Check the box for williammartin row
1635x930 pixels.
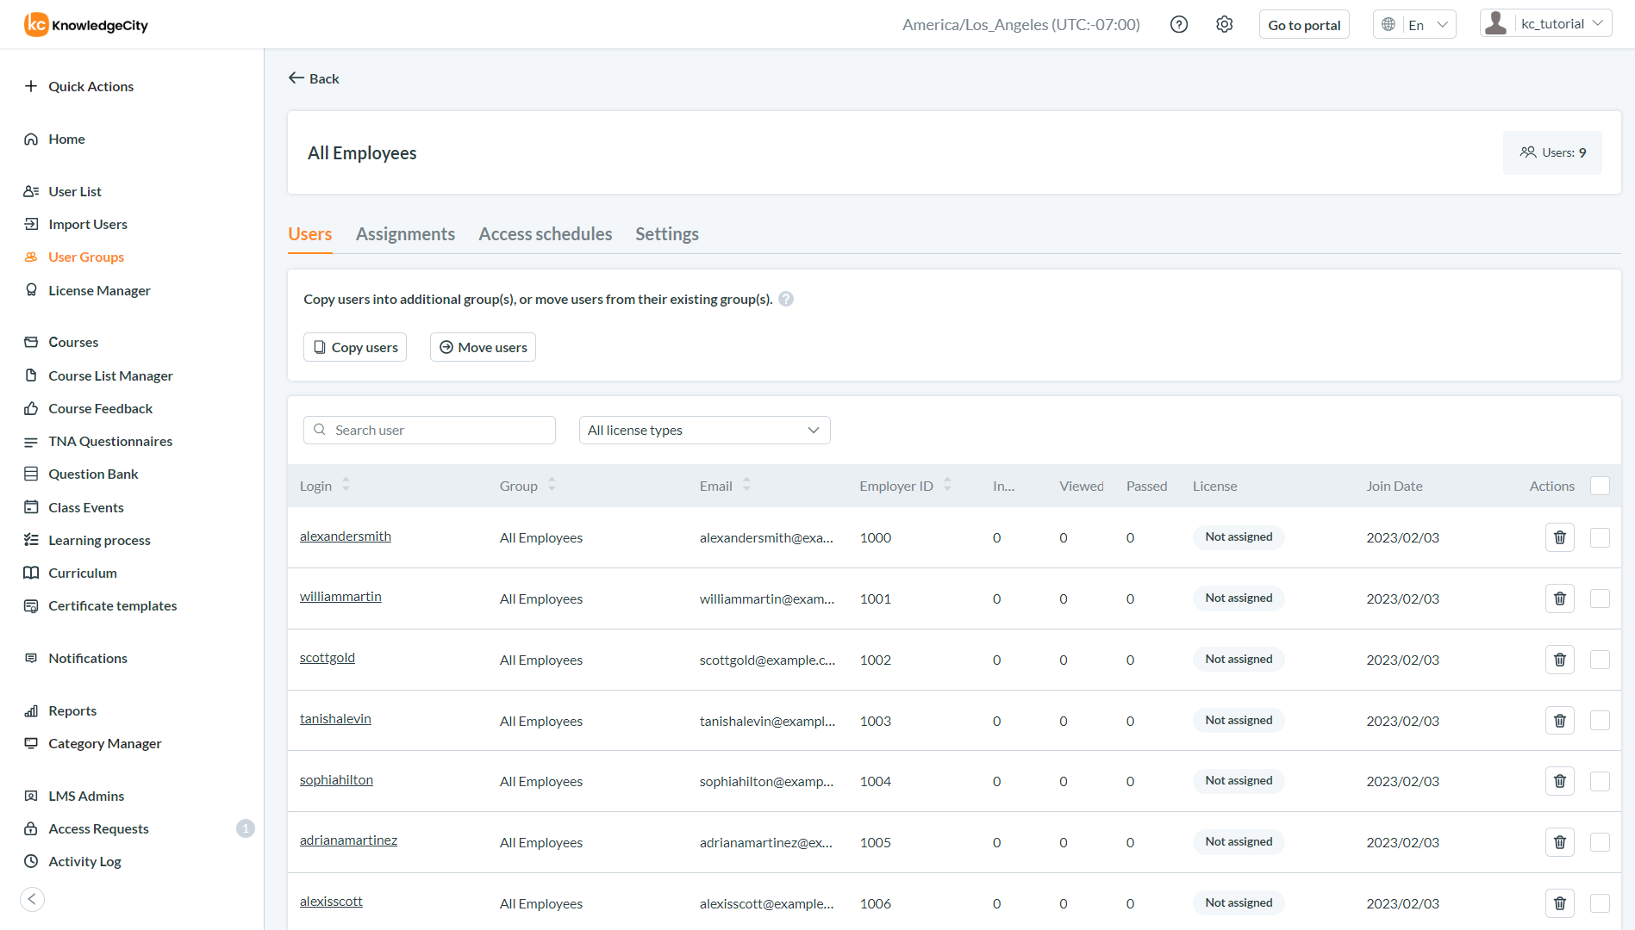(1600, 598)
